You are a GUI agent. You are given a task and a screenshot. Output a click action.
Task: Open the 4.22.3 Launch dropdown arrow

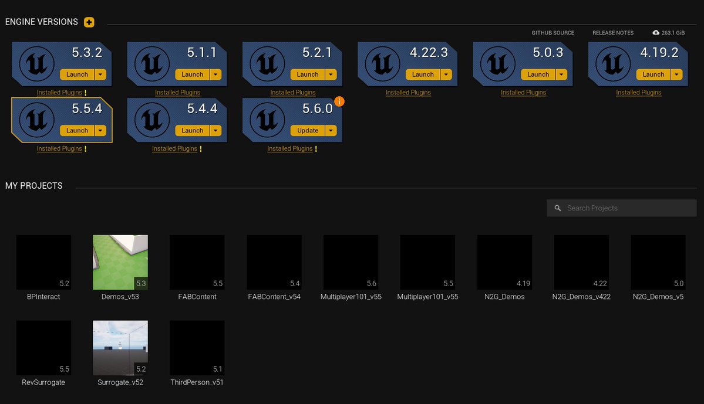pos(446,74)
